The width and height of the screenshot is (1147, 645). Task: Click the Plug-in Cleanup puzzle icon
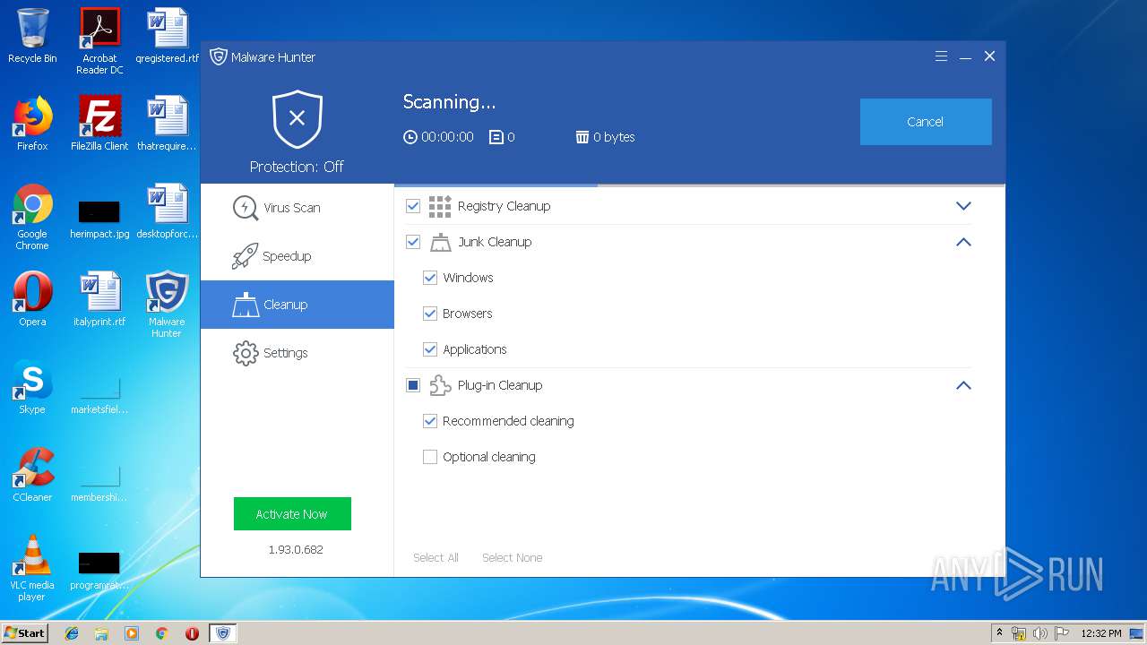(x=440, y=385)
